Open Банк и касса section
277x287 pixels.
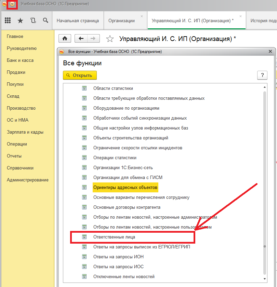[20, 60]
